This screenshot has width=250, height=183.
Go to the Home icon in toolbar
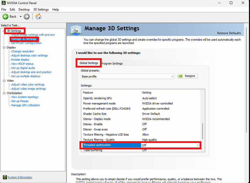pyautogui.click(x=38, y=17)
